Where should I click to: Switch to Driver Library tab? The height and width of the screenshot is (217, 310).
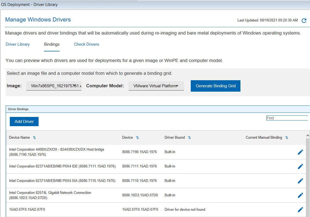click(x=18, y=44)
